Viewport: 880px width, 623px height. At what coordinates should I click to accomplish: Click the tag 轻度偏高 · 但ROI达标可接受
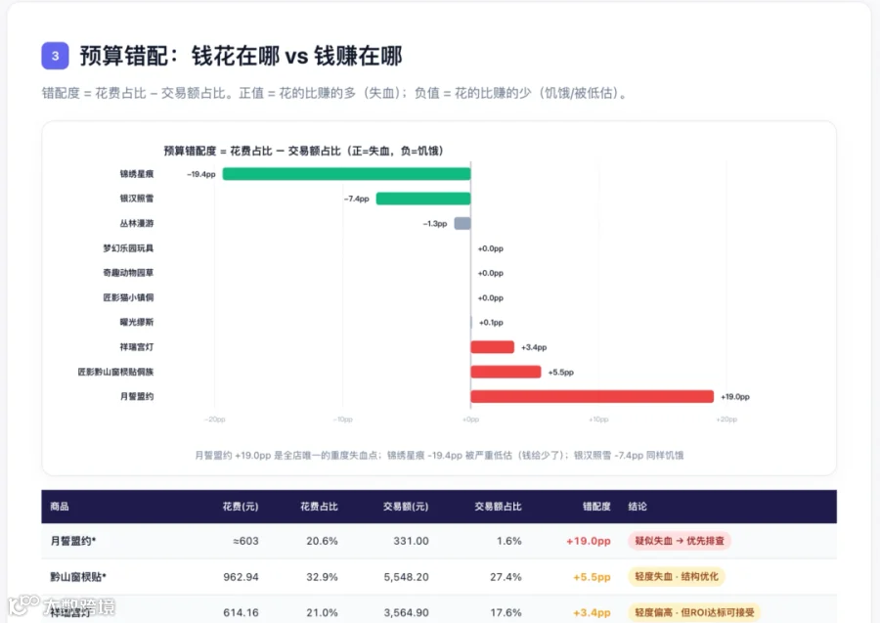pyautogui.click(x=695, y=612)
